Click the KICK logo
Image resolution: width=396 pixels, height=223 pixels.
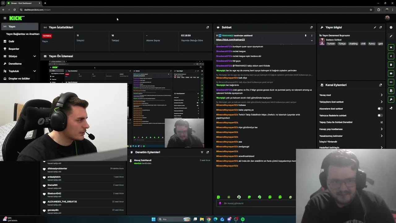pos(16,18)
